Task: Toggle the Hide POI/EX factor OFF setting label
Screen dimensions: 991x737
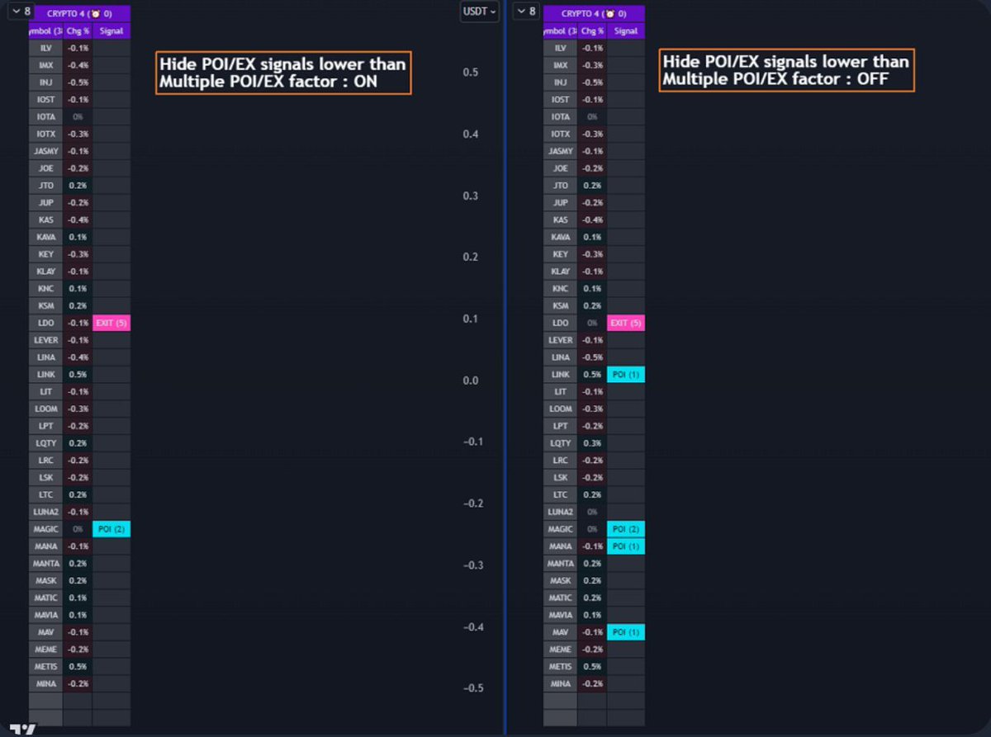Action: point(785,70)
